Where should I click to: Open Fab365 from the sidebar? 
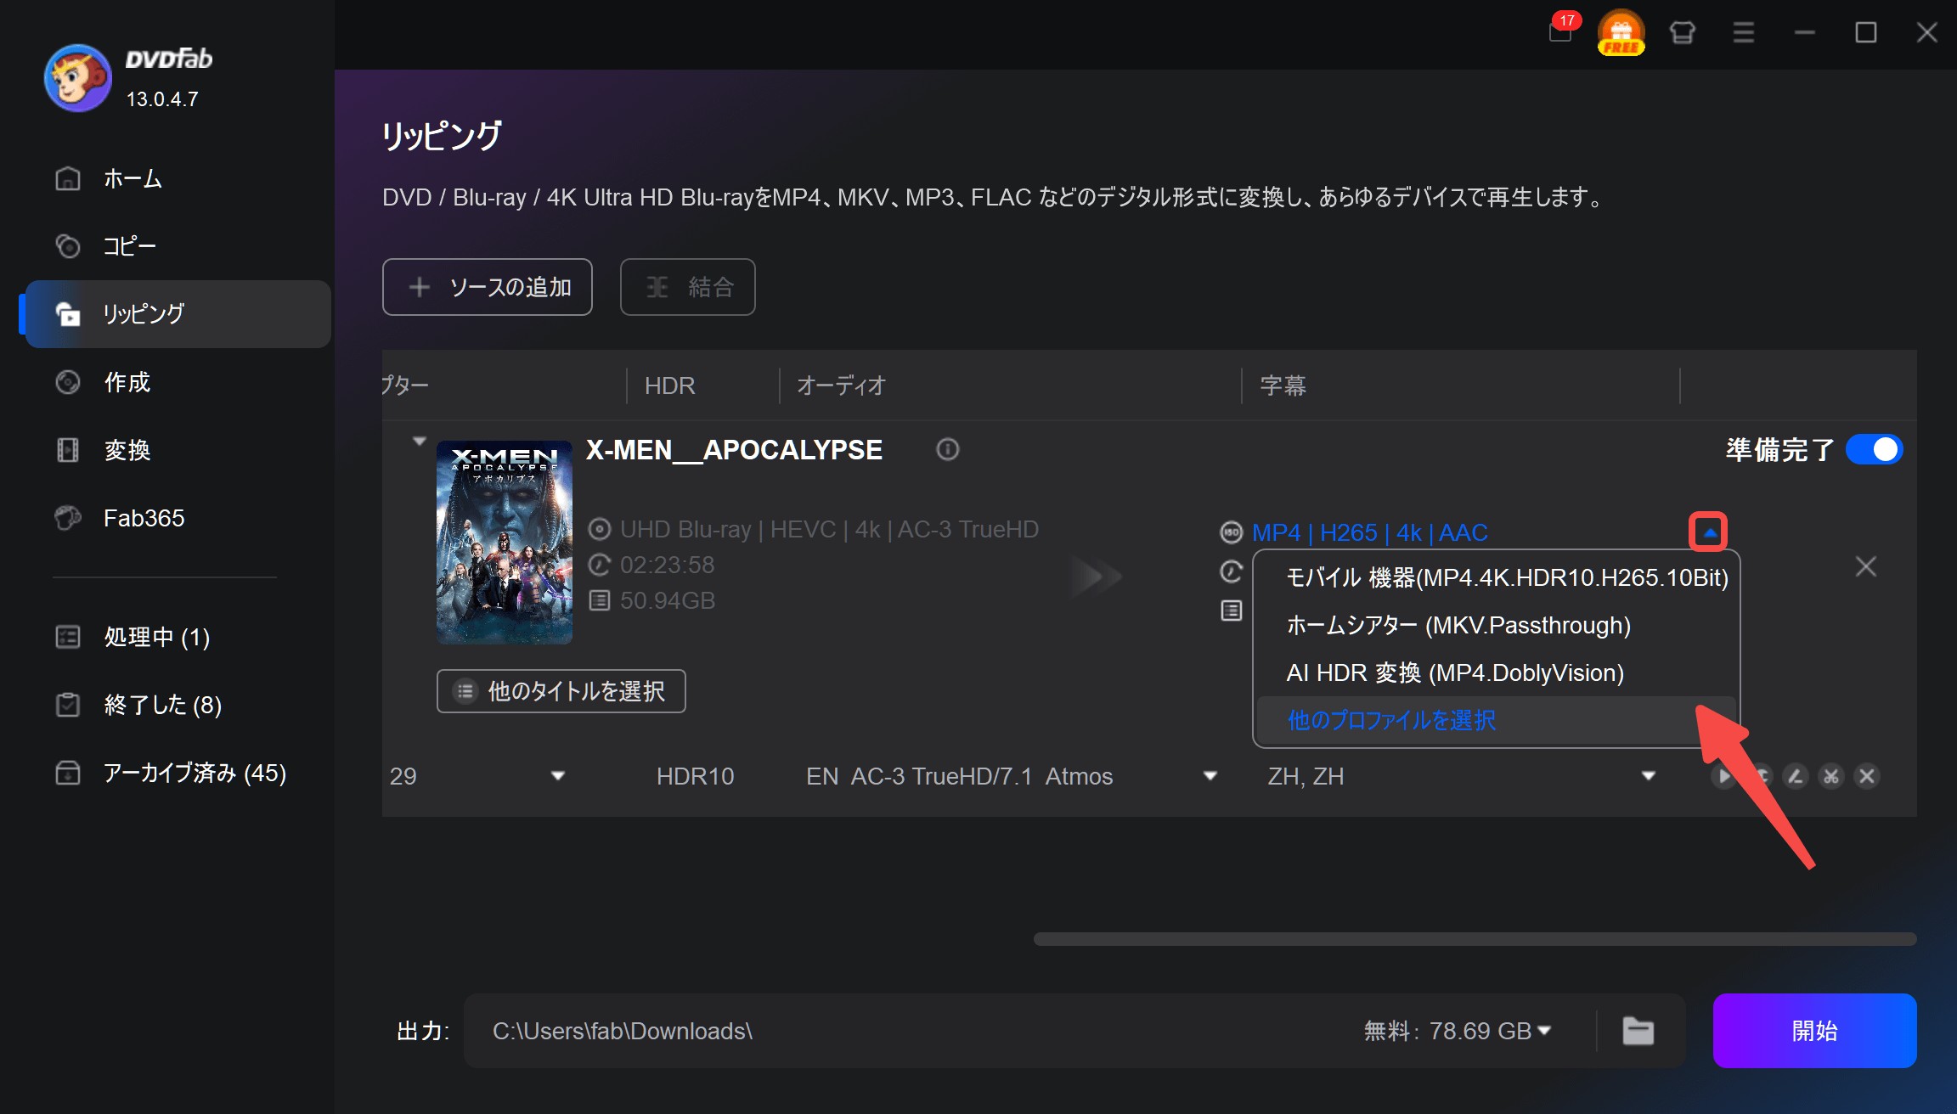pyautogui.click(x=177, y=518)
